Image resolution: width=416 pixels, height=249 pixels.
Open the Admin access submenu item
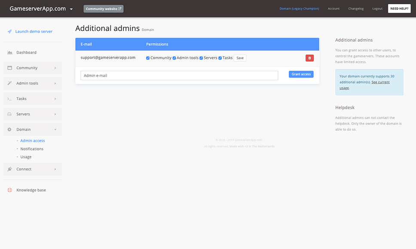click(x=33, y=141)
